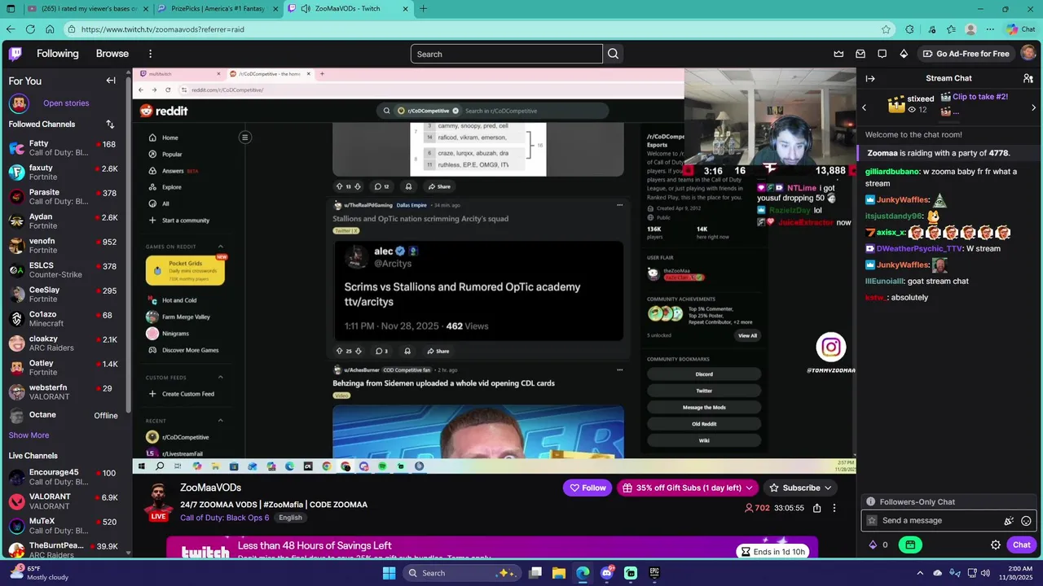The image size is (1043, 586).
Task: Click the Get Bits diamond icon
Action: (x=904, y=54)
